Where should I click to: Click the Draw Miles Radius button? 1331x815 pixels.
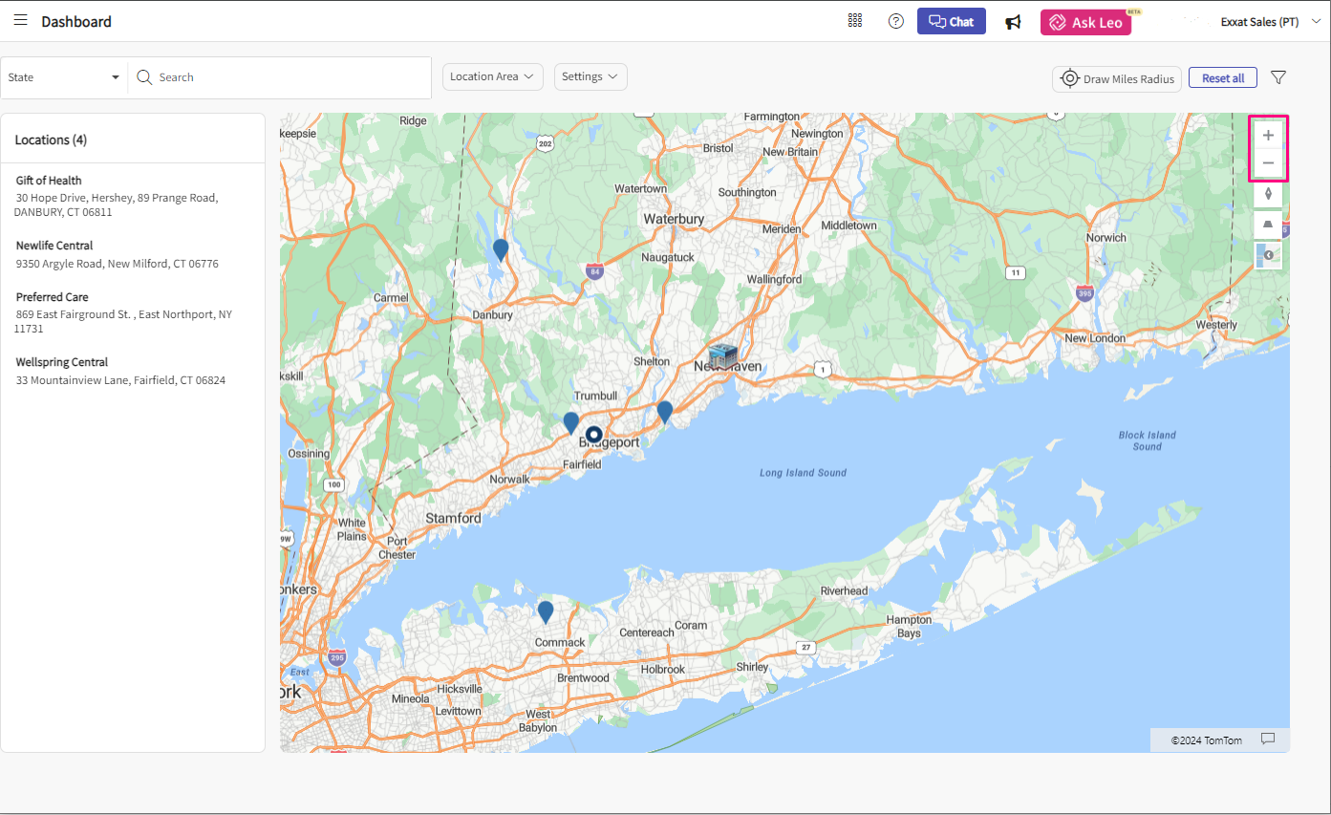[1117, 79]
